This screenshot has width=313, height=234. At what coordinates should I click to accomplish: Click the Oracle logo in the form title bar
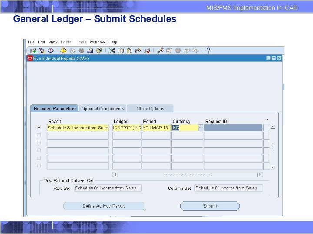[30, 58]
